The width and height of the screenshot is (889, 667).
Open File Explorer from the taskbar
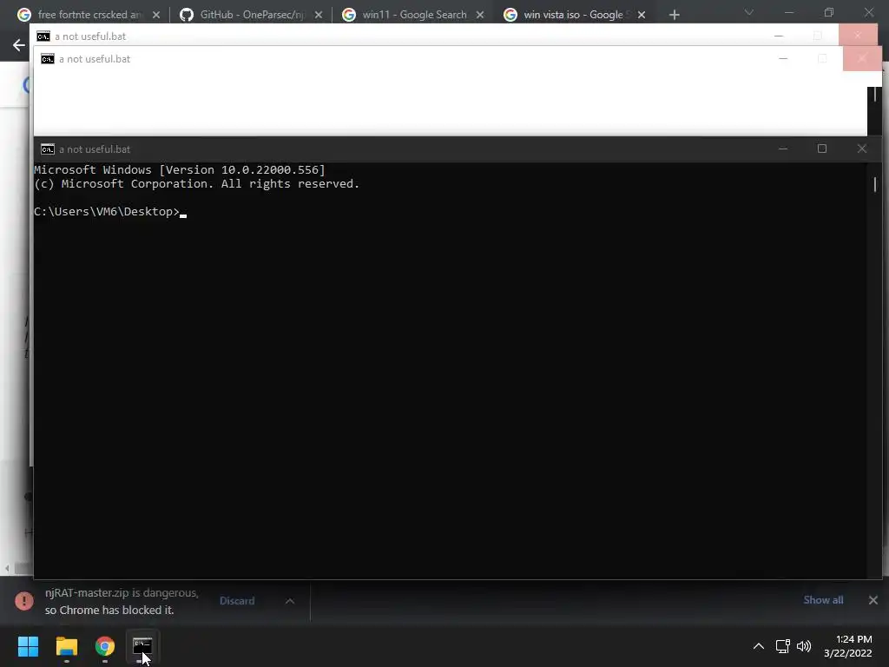(x=66, y=646)
